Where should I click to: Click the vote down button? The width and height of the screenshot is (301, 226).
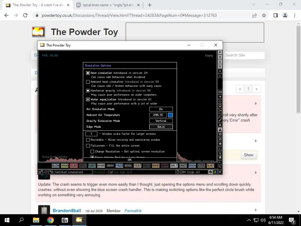[106, 172]
